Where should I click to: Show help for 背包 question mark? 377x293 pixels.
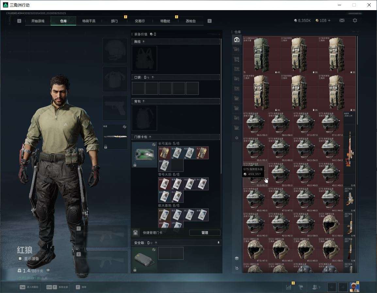pos(143,101)
